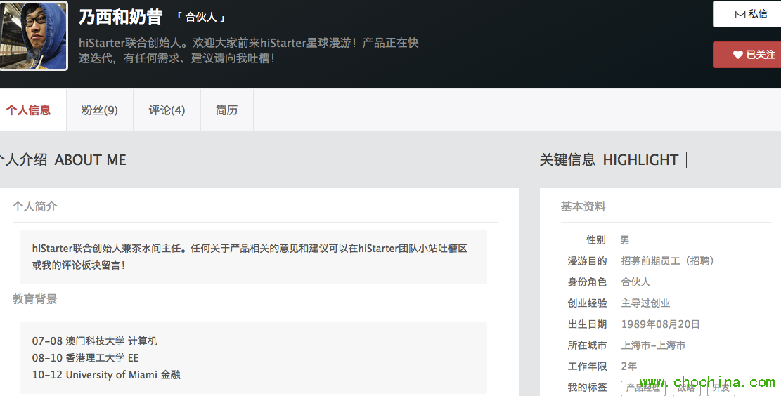The image size is (781, 396).
Task: Click the username 乃西和奶昔
Action: coord(120,18)
